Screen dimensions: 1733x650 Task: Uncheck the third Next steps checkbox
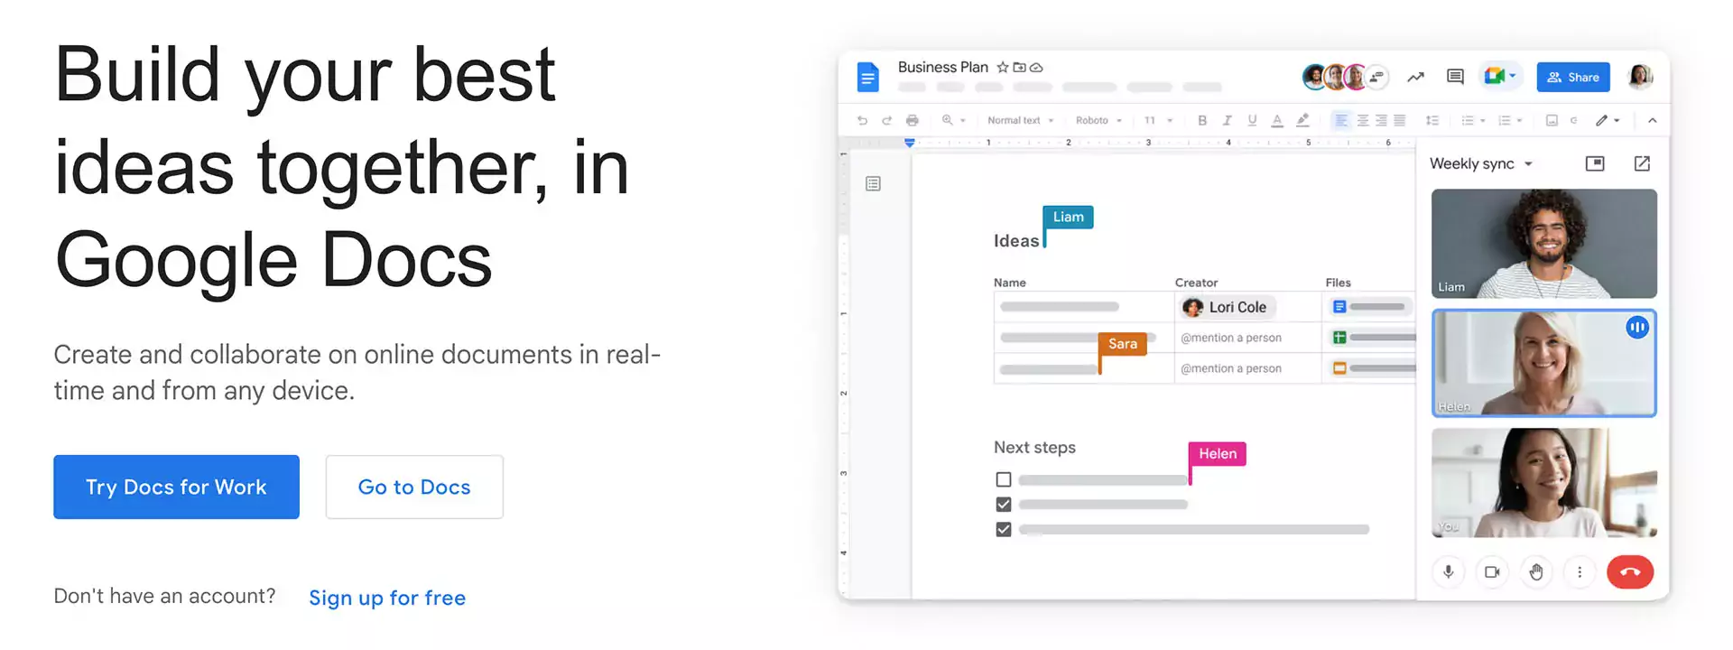[1003, 530]
